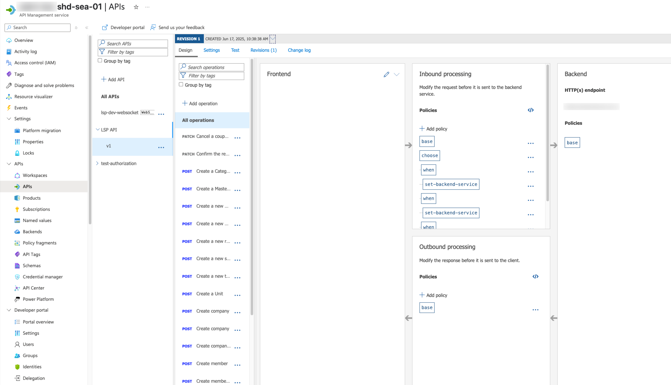Enable Group by tag in the APIs list
This screenshot has width=671, height=385.
(100, 60)
